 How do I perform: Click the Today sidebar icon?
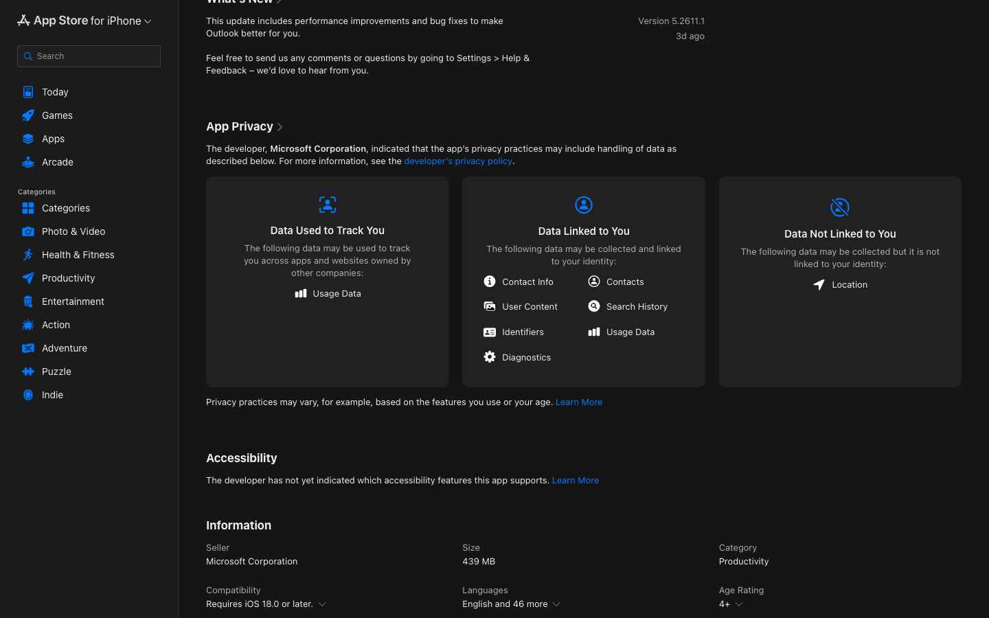[28, 92]
